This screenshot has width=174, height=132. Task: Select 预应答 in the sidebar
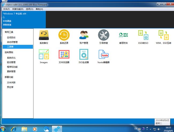point(10,87)
